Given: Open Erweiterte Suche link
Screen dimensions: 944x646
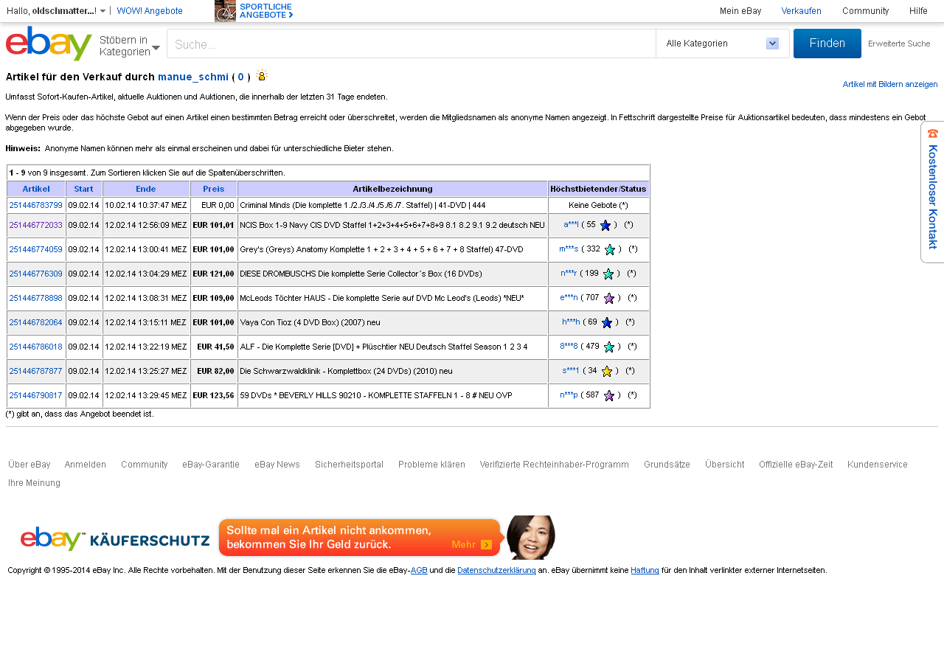Looking at the screenshot, I should (x=899, y=44).
